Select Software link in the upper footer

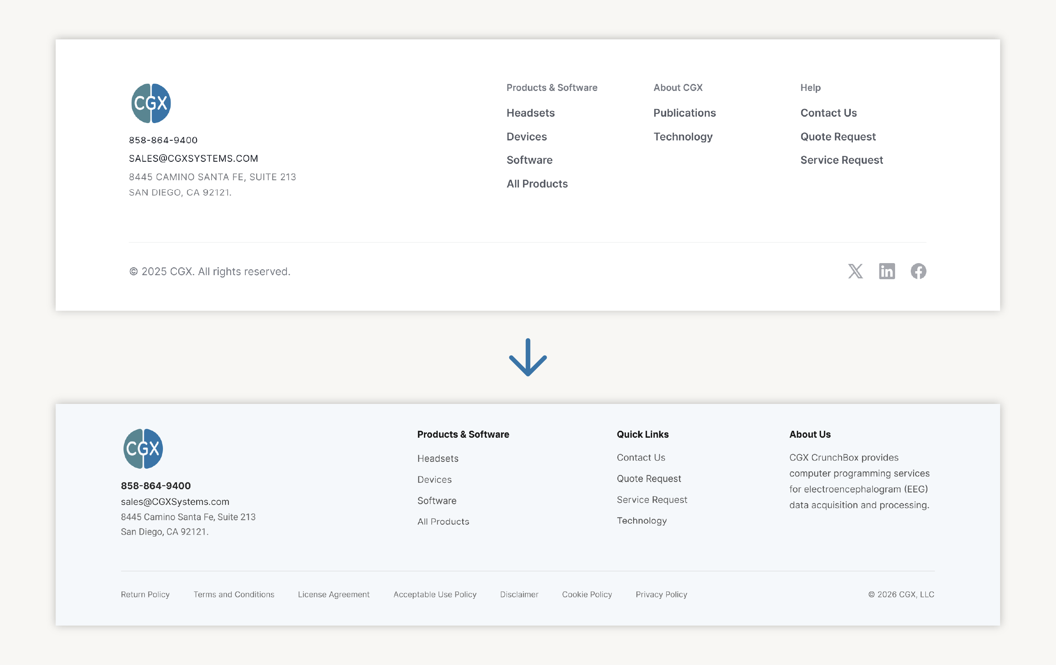tap(529, 160)
